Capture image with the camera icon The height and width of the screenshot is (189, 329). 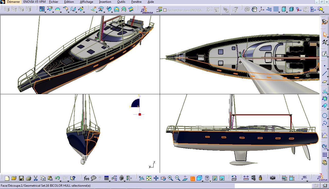tap(272, 178)
